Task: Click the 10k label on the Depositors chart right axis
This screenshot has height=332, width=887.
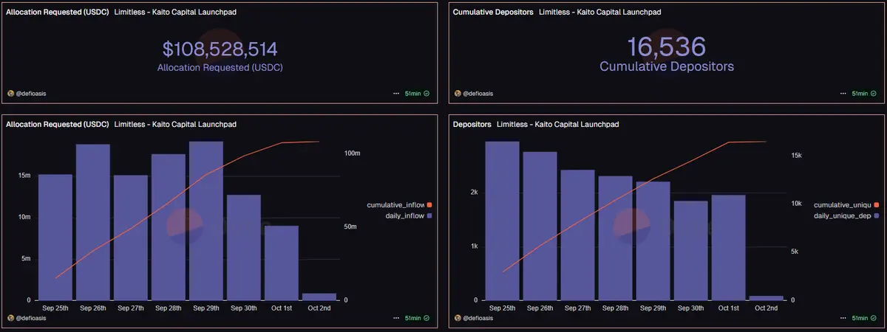Action: pyautogui.click(x=797, y=204)
